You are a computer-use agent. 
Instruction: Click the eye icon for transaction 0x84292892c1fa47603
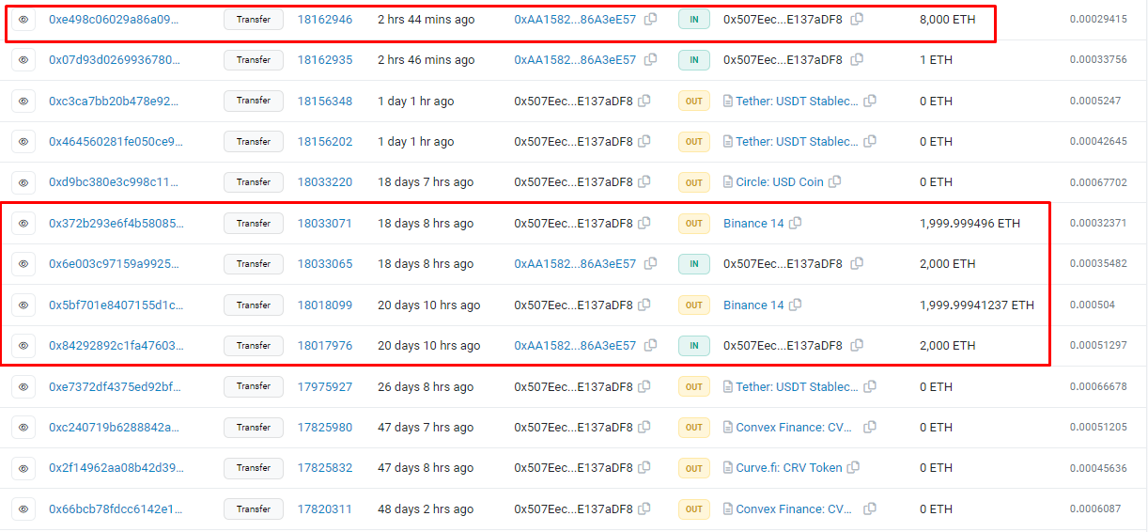(x=23, y=346)
